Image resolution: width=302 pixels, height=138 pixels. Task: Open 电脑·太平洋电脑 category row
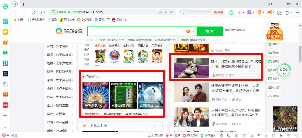pyautogui.click(x=60, y=63)
